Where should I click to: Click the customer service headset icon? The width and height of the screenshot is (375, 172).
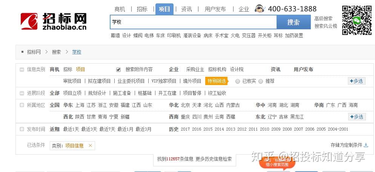[259, 9]
